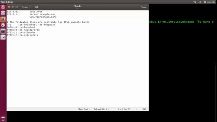Click the terminal window scrollbar
217x122 pixels.
(x=216, y=94)
